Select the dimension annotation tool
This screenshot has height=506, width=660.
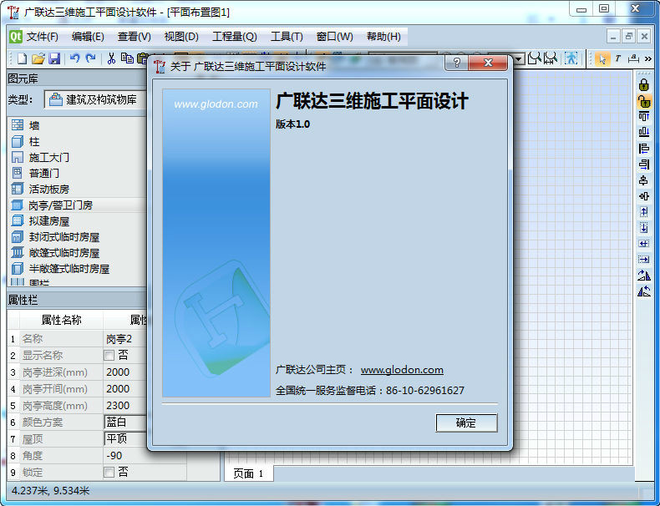(633, 59)
